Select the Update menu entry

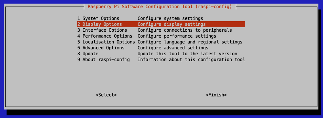(x=161, y=54)
